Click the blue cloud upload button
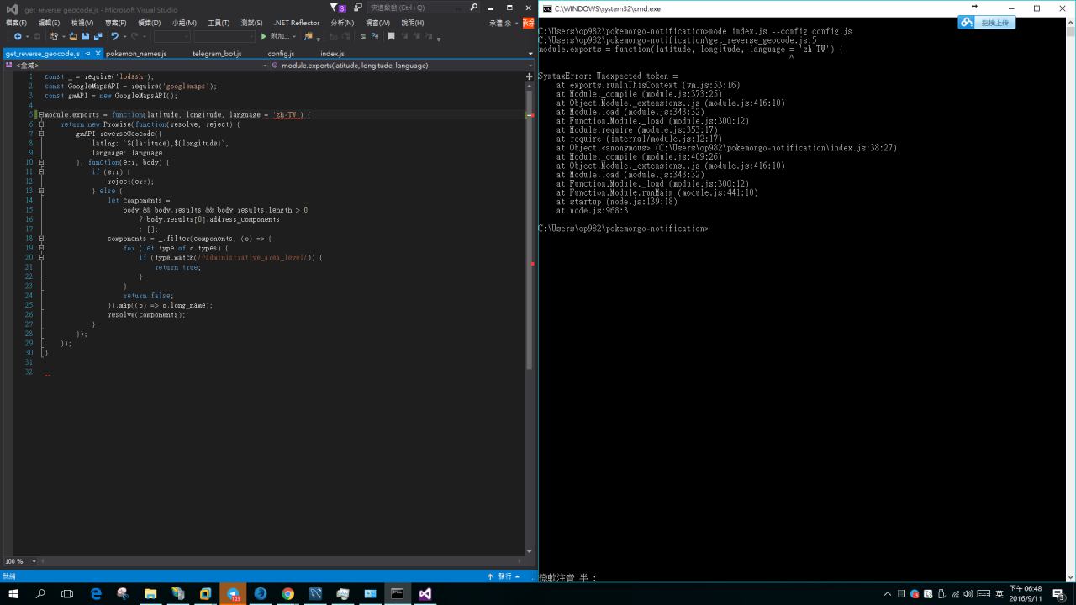The image size is (1076, 605). pos(987,23)
